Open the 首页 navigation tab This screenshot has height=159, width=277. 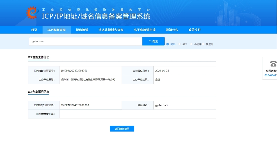coord(34,30)
